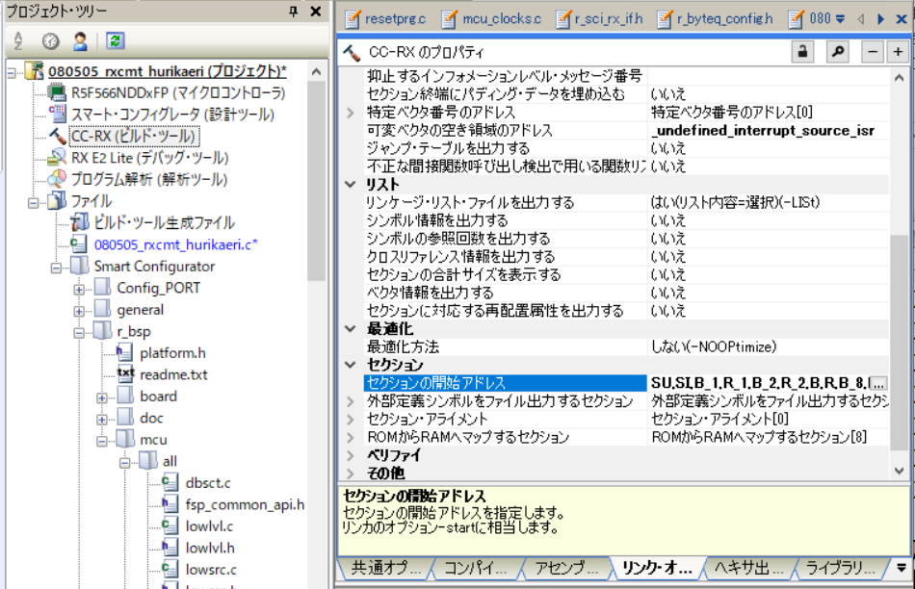Screen dimensions: 915x589
Task: Select lowlvl.h file
Action: [x=210, y=548]
